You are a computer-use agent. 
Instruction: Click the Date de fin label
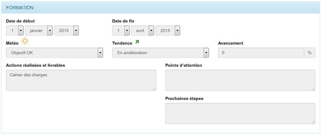coord(123,21)
